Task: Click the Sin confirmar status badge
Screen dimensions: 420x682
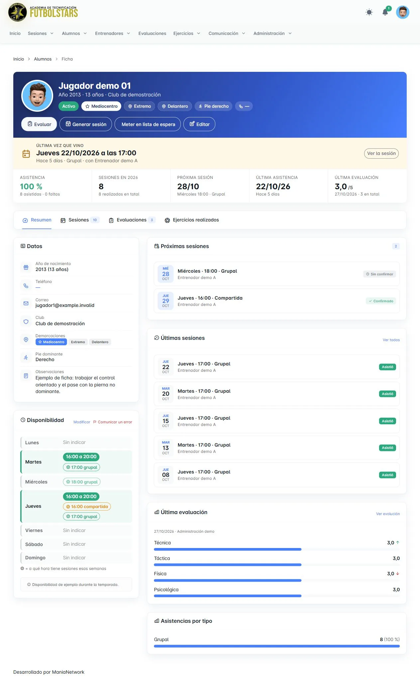Action: (379, 274)
